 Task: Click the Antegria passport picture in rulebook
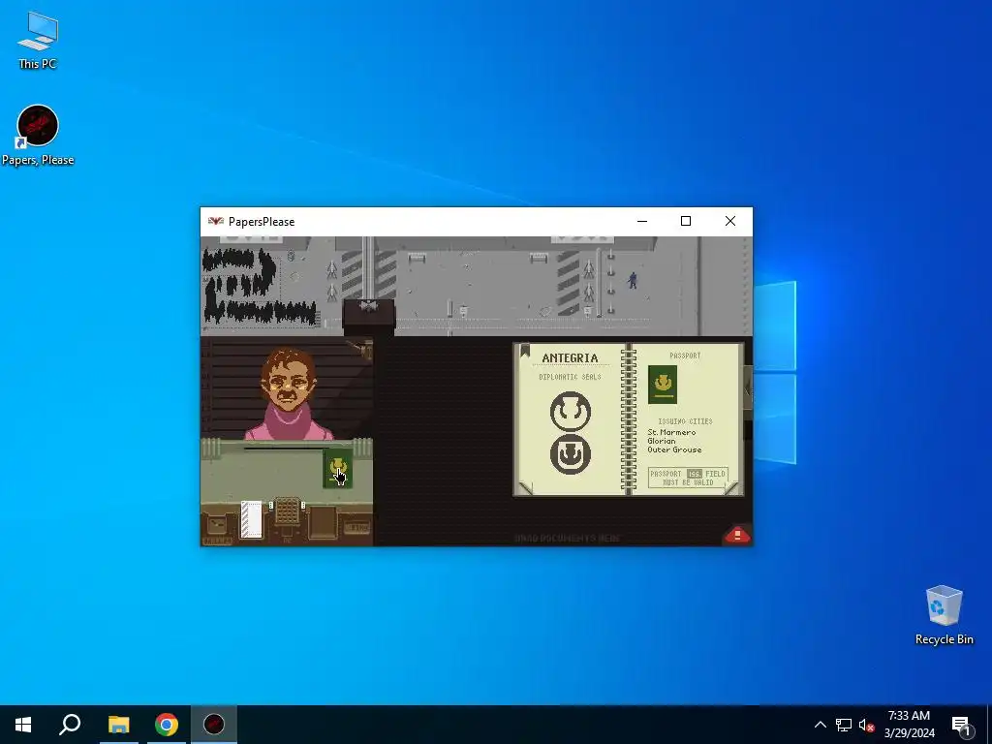tap(663, 384)
